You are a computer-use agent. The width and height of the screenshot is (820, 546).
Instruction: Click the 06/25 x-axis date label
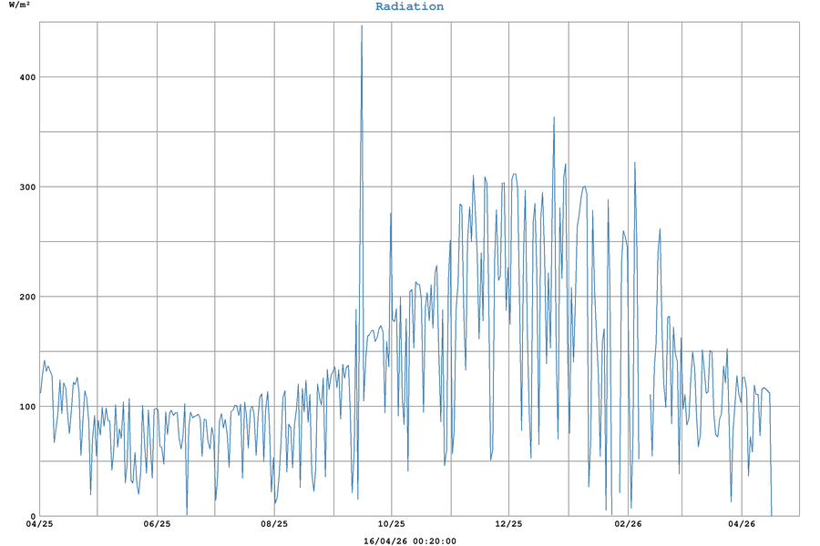click(157, 524)
